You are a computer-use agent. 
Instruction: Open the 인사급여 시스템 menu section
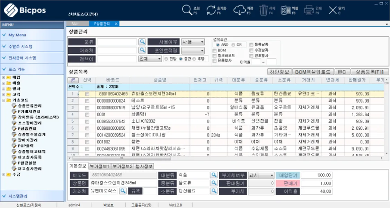point(32,58)
